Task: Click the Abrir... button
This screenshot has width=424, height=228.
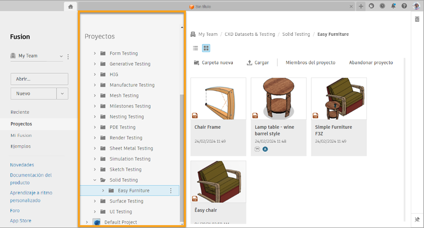Action: 40,79
